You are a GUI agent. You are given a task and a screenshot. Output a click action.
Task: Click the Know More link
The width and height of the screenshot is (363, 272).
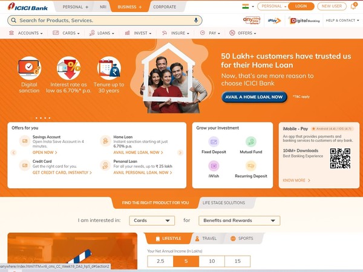tap(296, 180)
